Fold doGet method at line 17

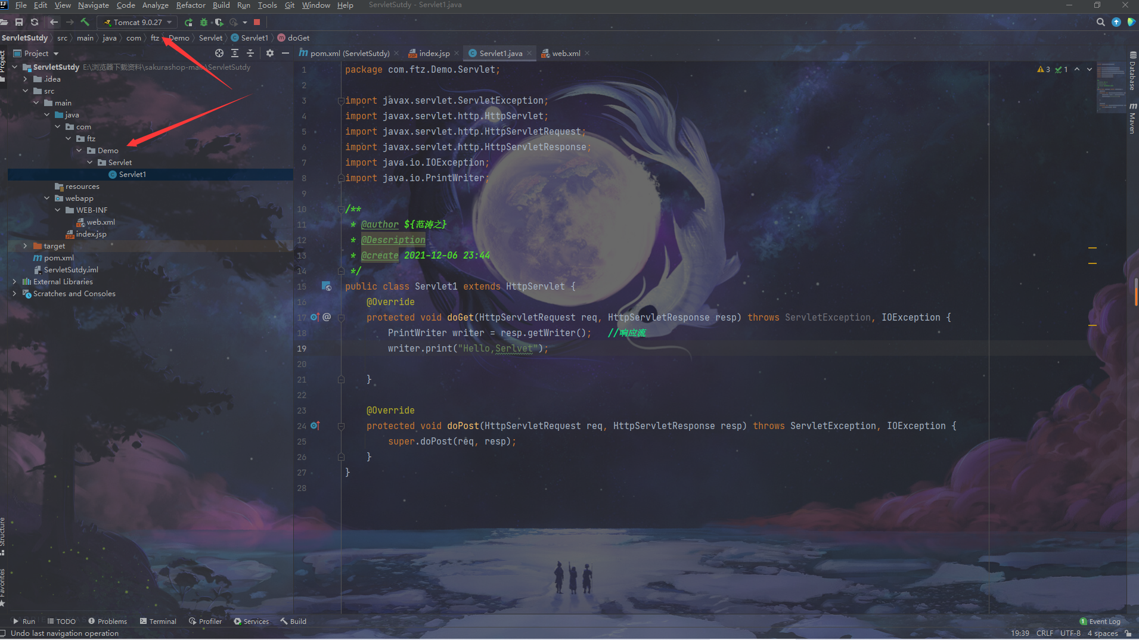[x=341, y=318]
